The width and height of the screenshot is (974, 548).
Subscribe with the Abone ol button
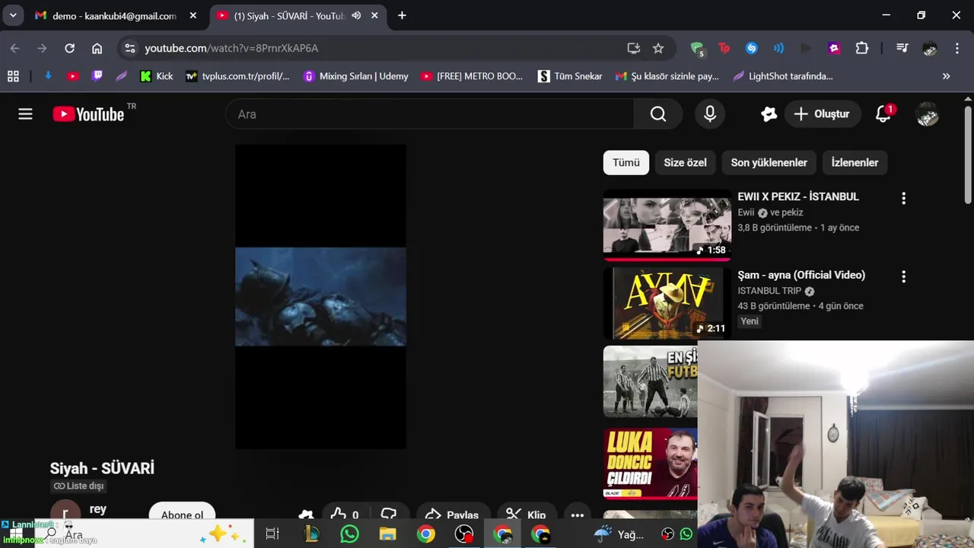pyautogui.click(x=182, y=515)
